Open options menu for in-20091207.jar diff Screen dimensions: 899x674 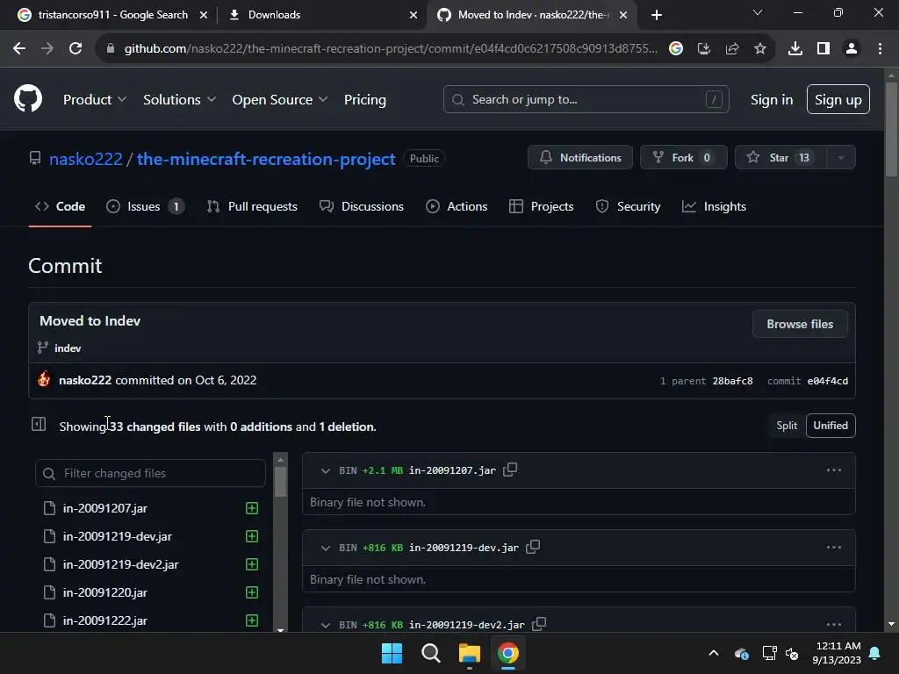click(834, 470)
